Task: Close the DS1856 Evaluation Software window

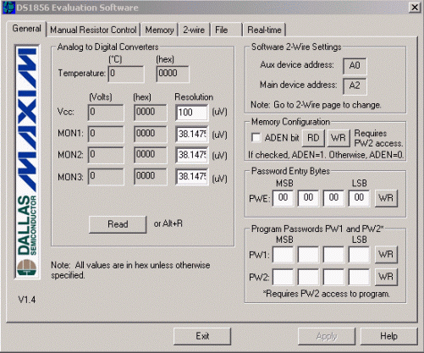Action: 415,8
